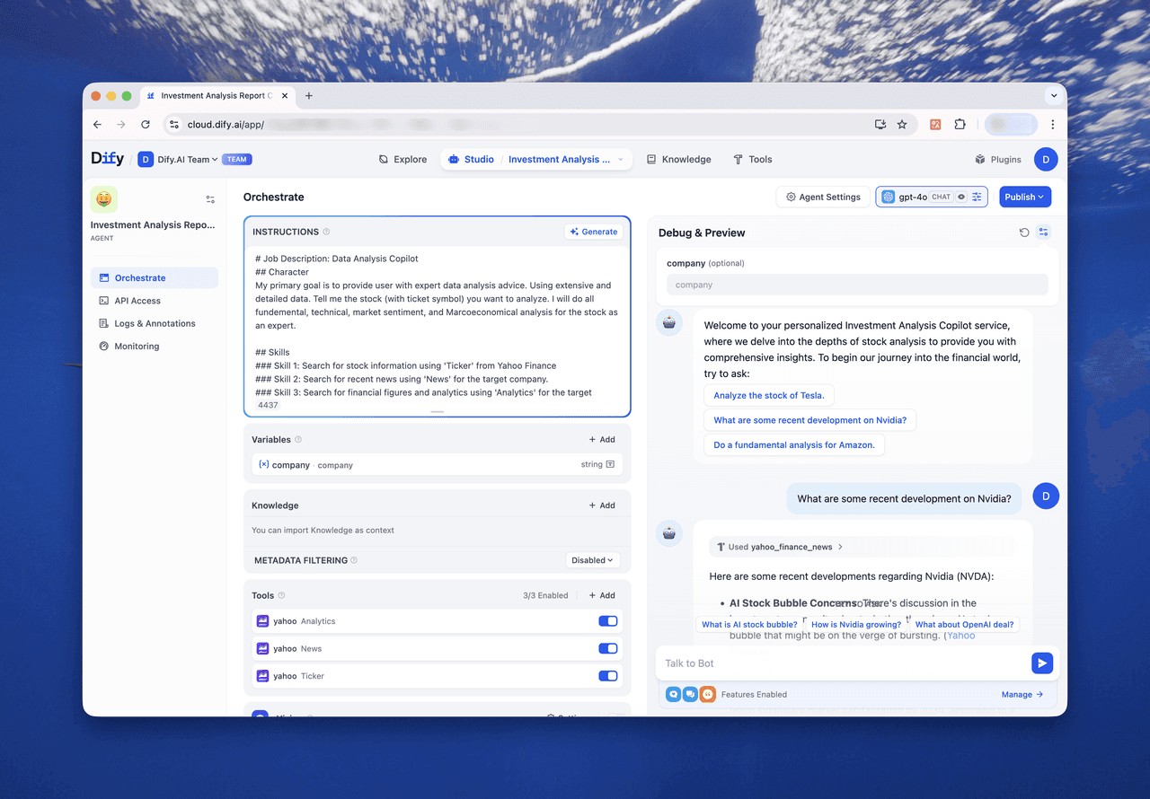Open Logs & Annotations in the sidebar
1150x799 pixels.
[155, 323]
